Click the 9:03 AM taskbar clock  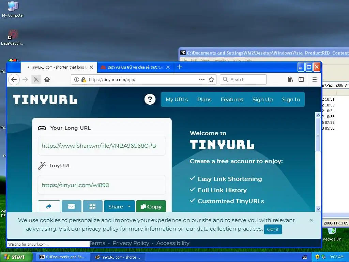(336, 257)
